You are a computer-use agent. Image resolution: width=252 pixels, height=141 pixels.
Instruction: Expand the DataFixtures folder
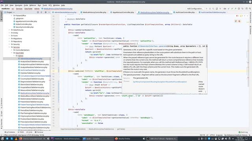pyautogui.click(x=9, y=30)
